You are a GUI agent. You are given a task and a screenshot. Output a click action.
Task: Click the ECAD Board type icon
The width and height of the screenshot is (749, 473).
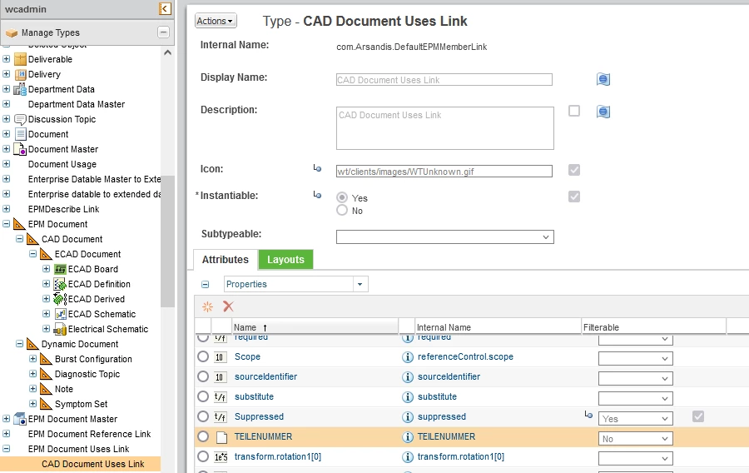point(60,269)
